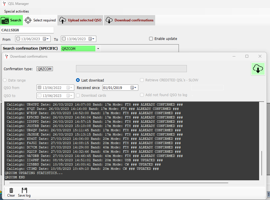Click the EP5CHD log line
This screenshot has height=200, width=270.
click(x=95, y=117)
